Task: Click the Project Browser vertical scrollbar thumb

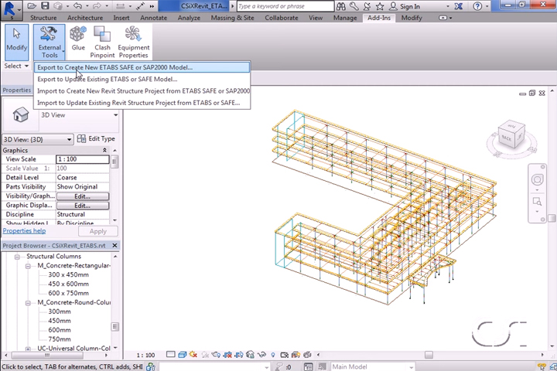Action: click(x=115, y=326)
